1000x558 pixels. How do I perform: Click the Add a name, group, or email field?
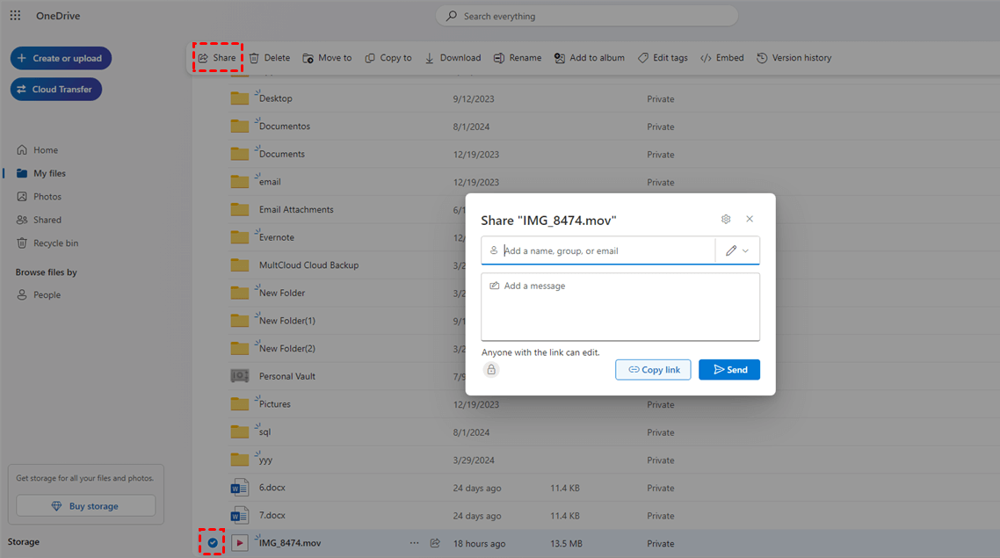(x=598, y=250)
